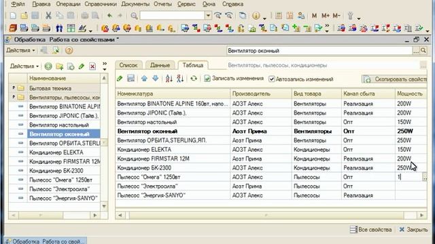
Task: Open dropdown arrow next to the wrench icon
Action: pyautogui.click(x=359, y=18)
